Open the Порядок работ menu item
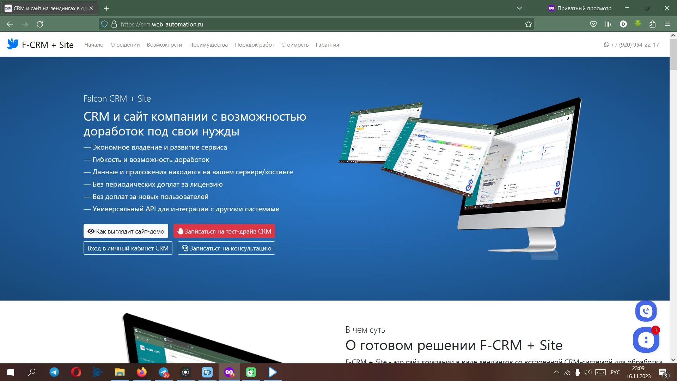The height and width of the screenshot is (381, 677). [255, 45]
